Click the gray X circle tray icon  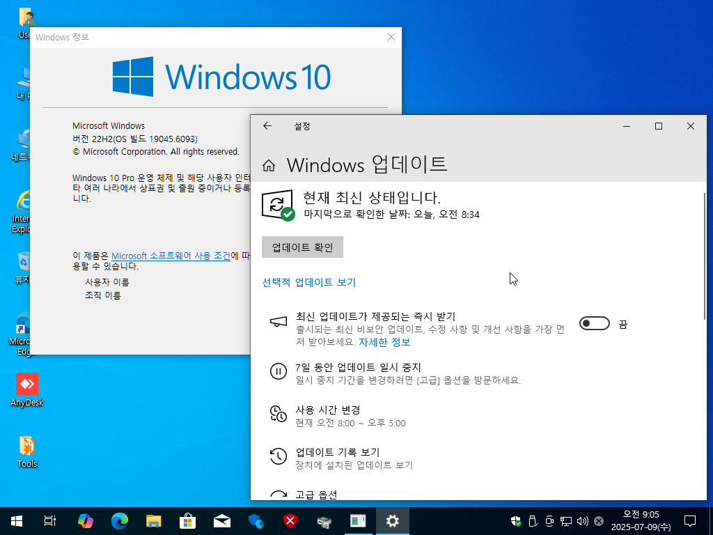coord(599,521)
